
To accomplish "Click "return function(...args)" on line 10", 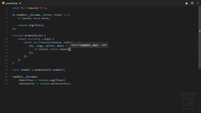I will pos(35,39).
